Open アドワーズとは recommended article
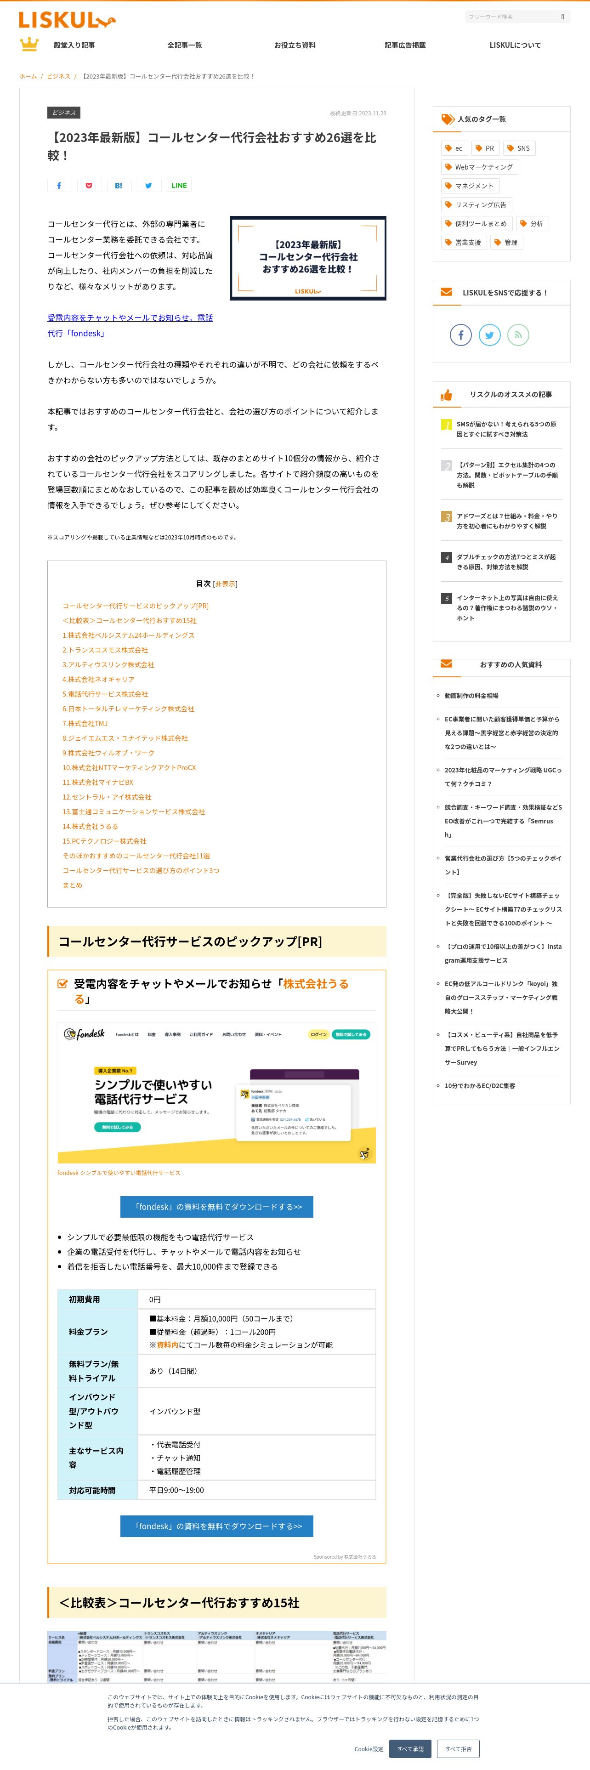This screenshot has width=590, height=1770. click(507, 521)
